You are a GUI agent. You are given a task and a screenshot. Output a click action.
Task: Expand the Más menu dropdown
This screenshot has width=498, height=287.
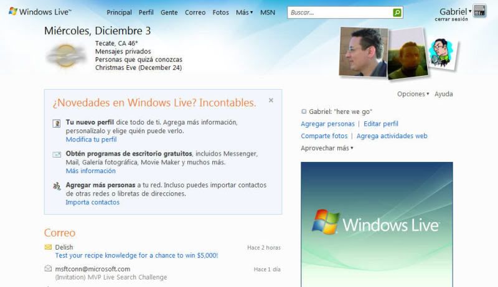pos(244,12)
